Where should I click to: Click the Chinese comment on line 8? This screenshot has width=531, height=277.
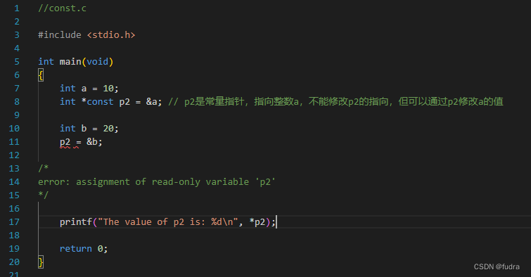[336, 101]
